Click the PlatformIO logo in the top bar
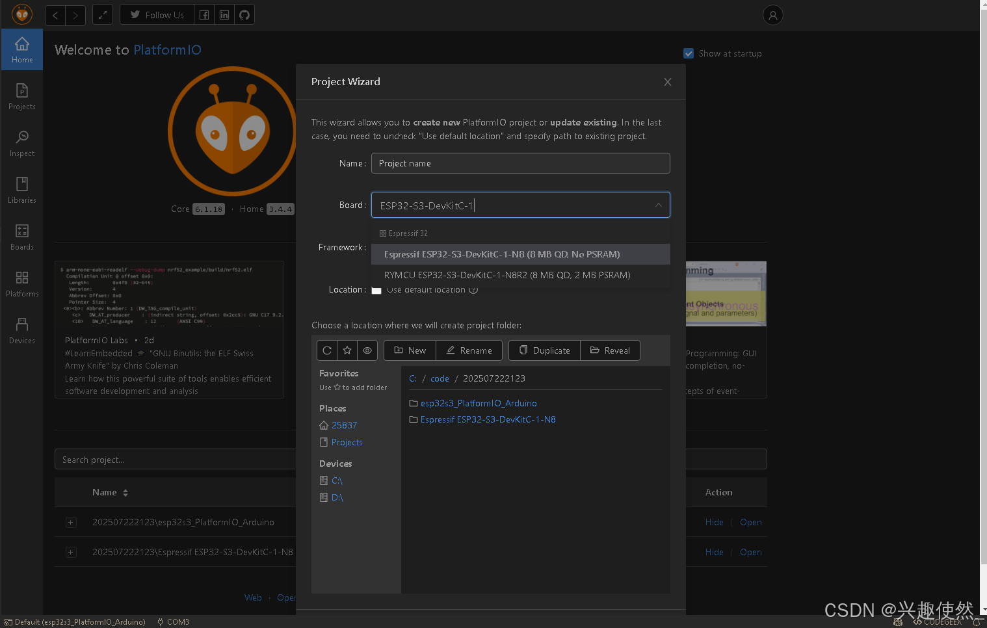Viewport: 987px width, 628px height. tap(22, 14)
